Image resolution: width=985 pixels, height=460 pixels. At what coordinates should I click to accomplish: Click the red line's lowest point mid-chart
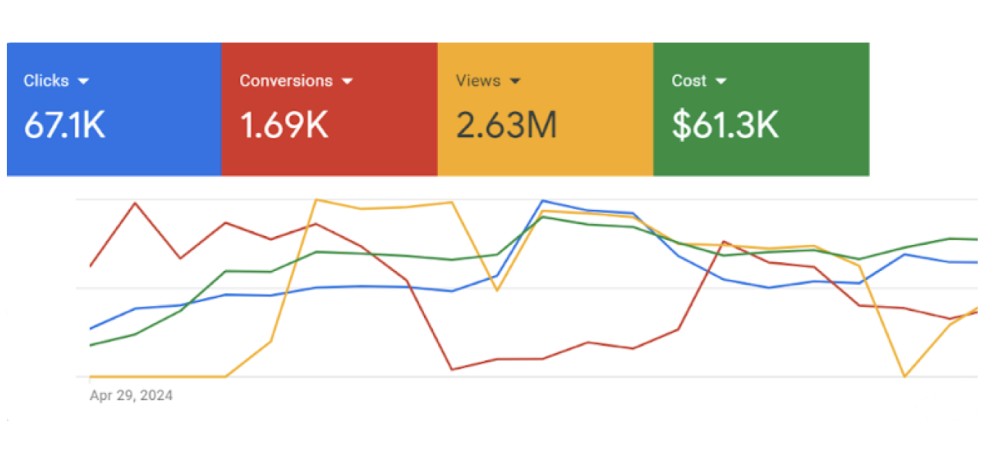pyautogui.click(x=452, y=369)
